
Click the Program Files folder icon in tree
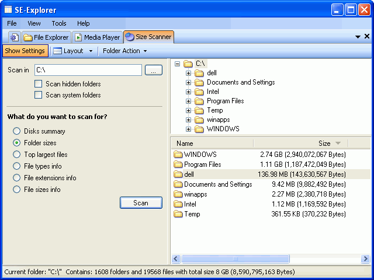[x=199, y=101]
